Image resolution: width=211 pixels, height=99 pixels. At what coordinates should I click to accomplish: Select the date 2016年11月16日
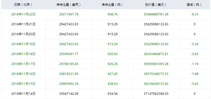pos(23,74)
